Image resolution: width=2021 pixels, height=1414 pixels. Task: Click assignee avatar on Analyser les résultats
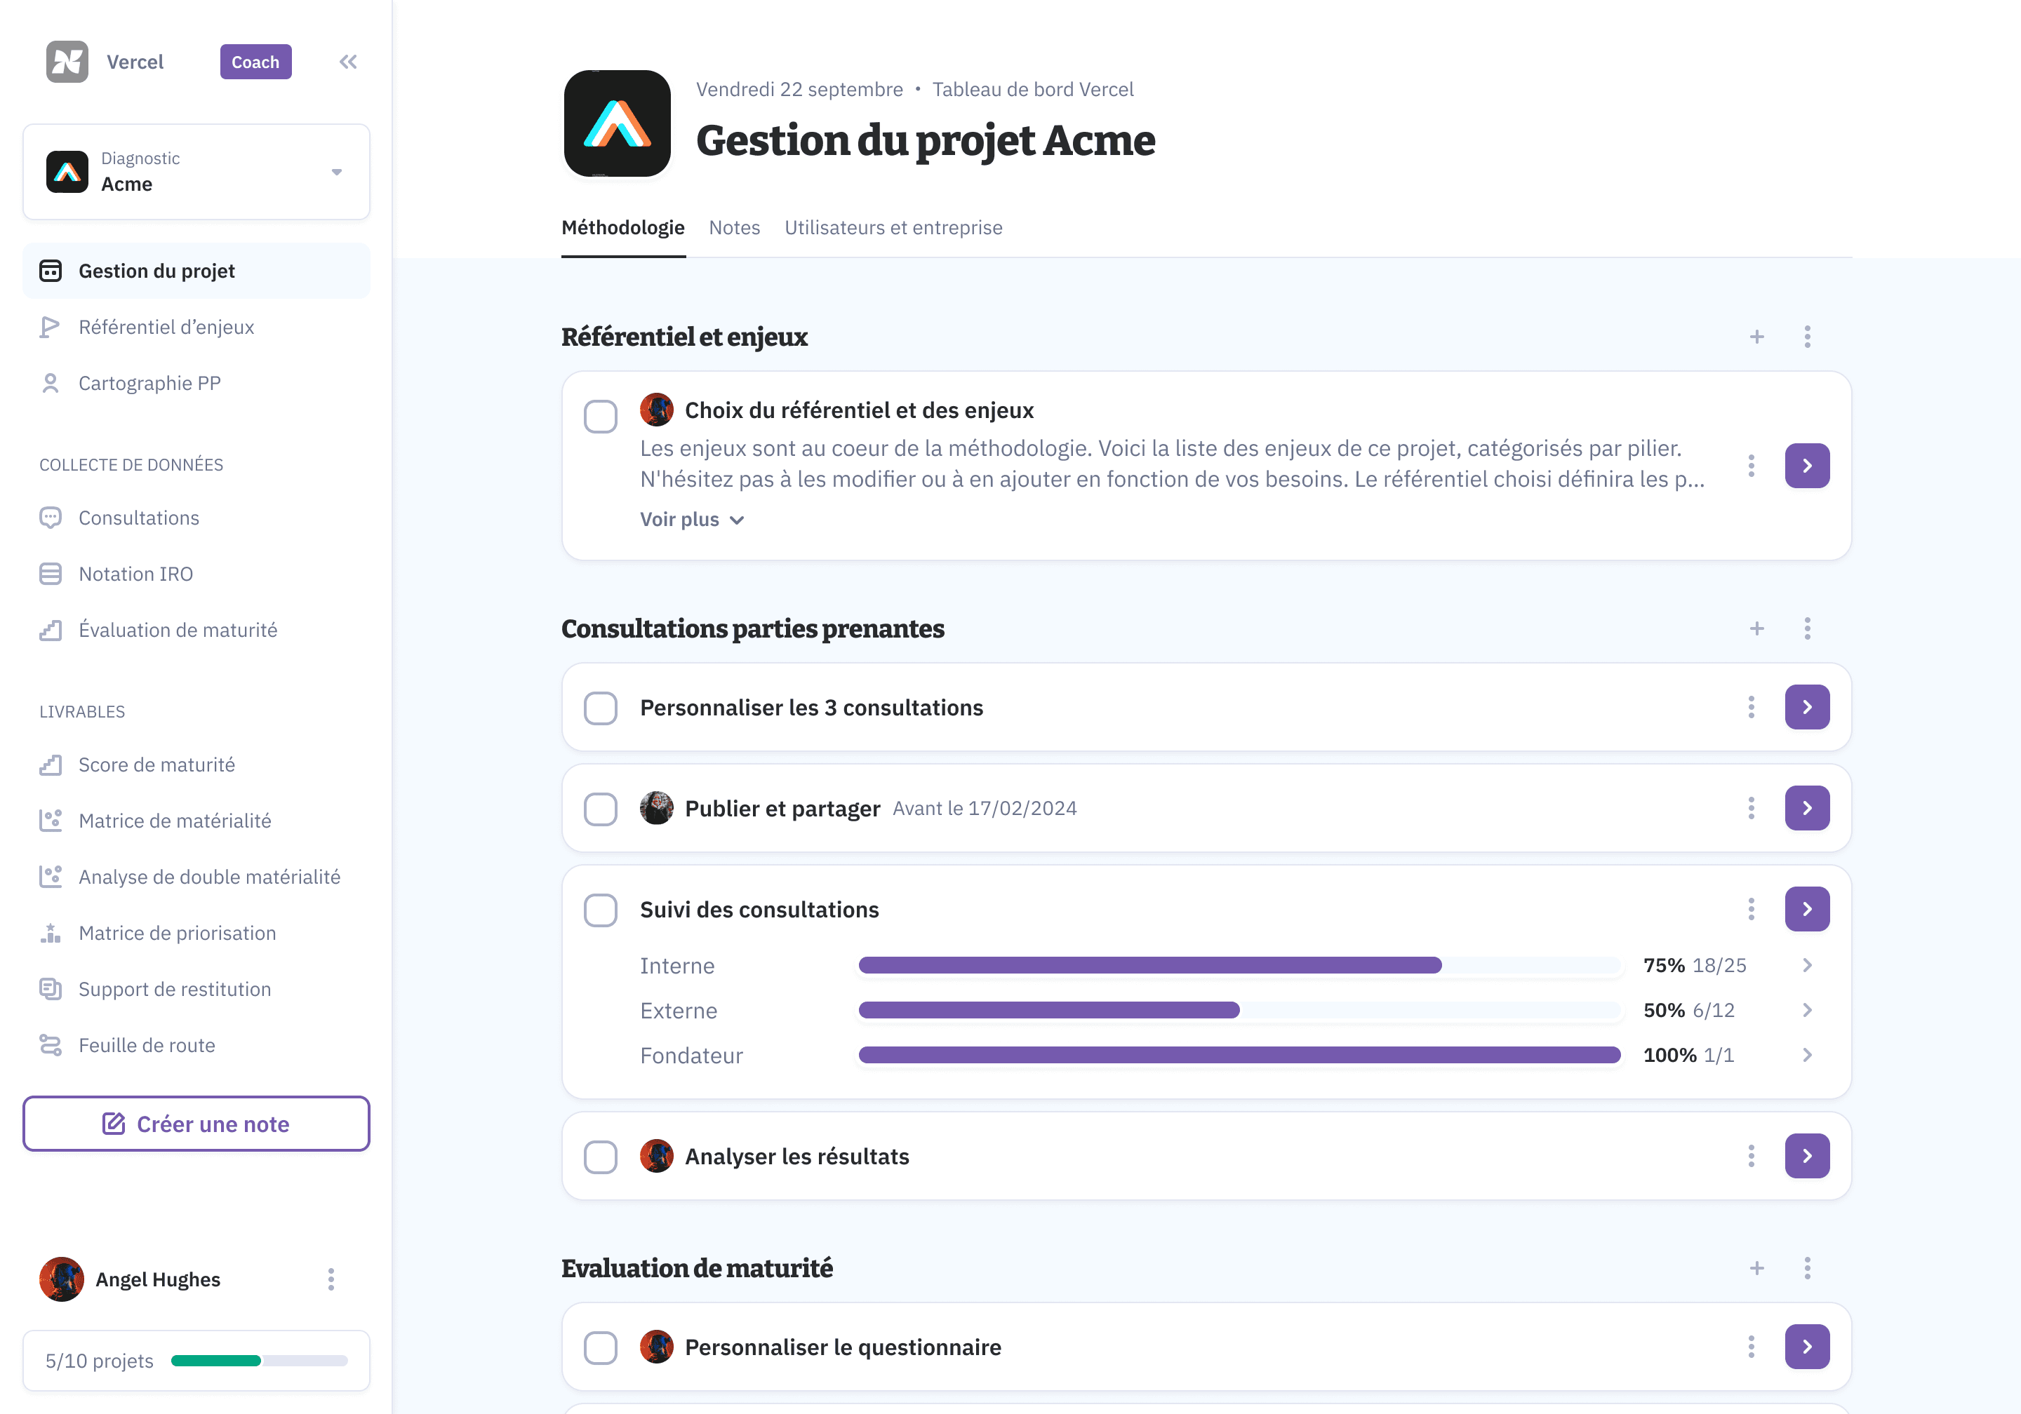click(657, 1157)
